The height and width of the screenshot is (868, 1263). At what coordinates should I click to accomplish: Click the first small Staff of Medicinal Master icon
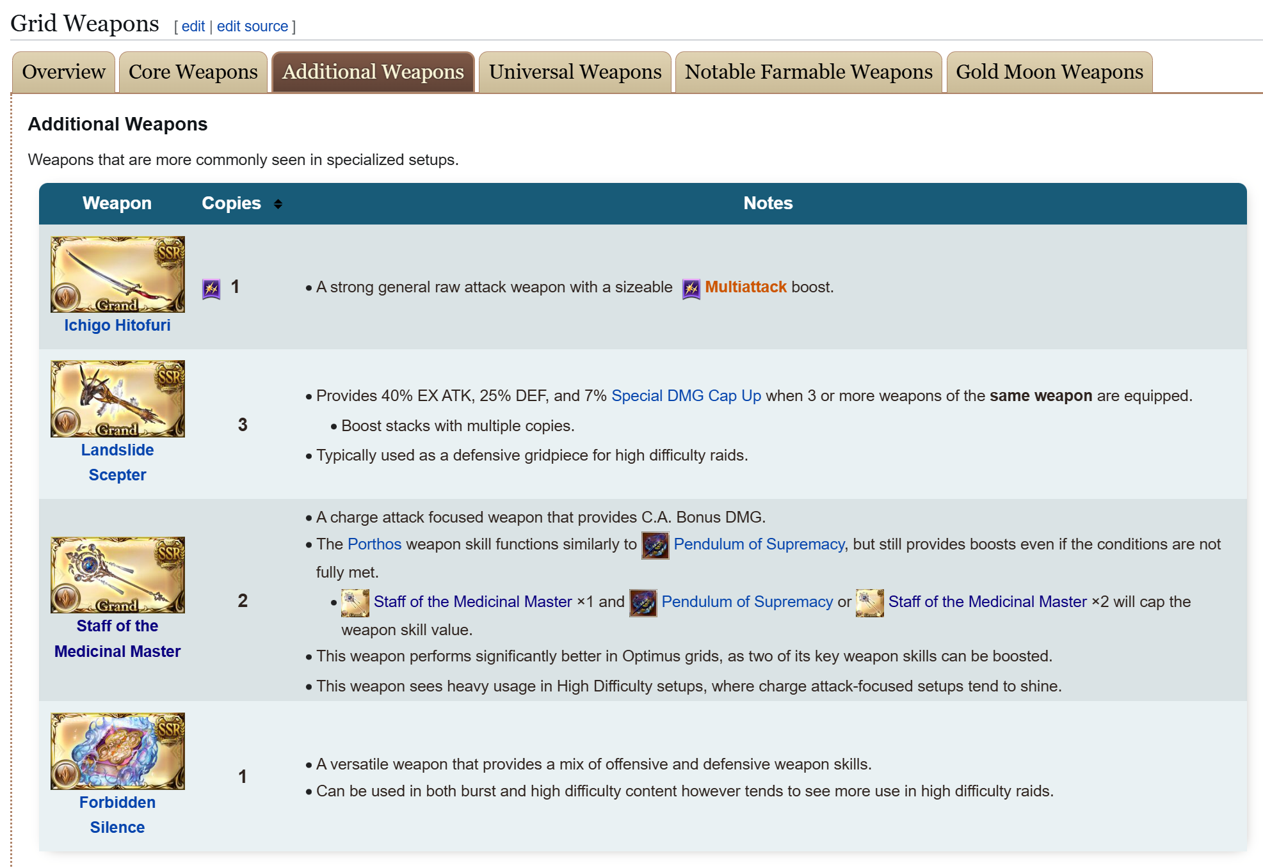[355, 603]
